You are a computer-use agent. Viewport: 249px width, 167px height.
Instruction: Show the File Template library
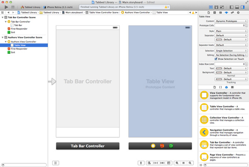(x=215, y=87)
